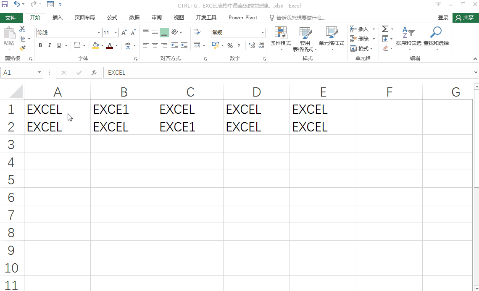Increase font size with large A icon

[x=124, y=33]
